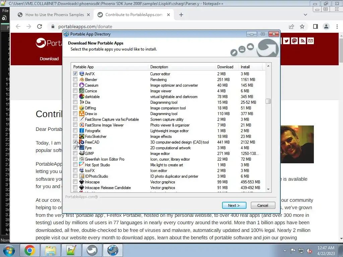Open Chrome from the taskbar
Screen dimensions: 343x257
point(30,250)
